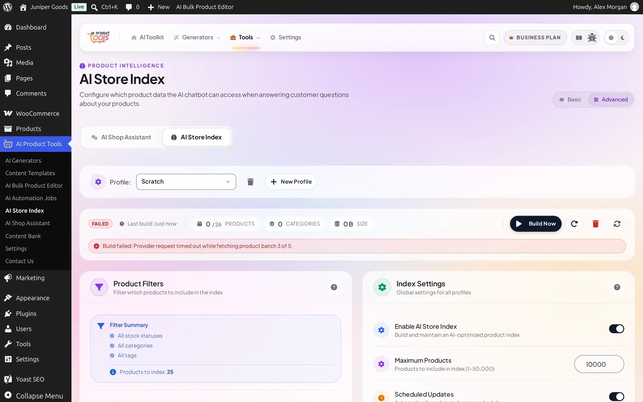Viewport: 643px width, 402px height.
Task: Open AI Automation Jobs submenu item
Action: coord(31,198)
